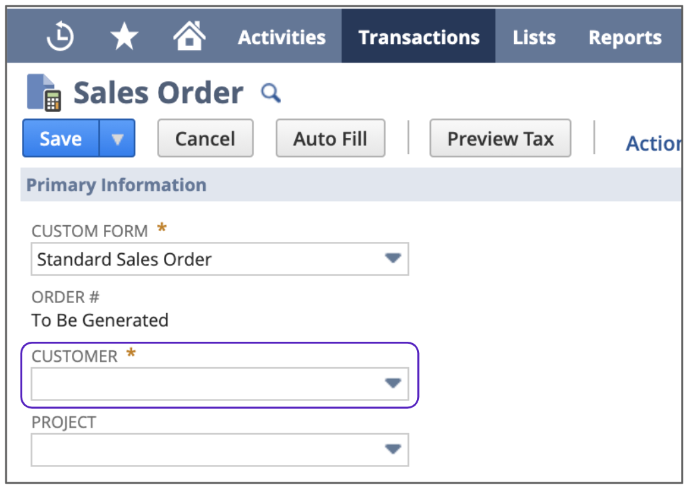Click the magnifier icon beside Sales Order
690x489 pixels.
pyautogui.click(x=270, y=93)
